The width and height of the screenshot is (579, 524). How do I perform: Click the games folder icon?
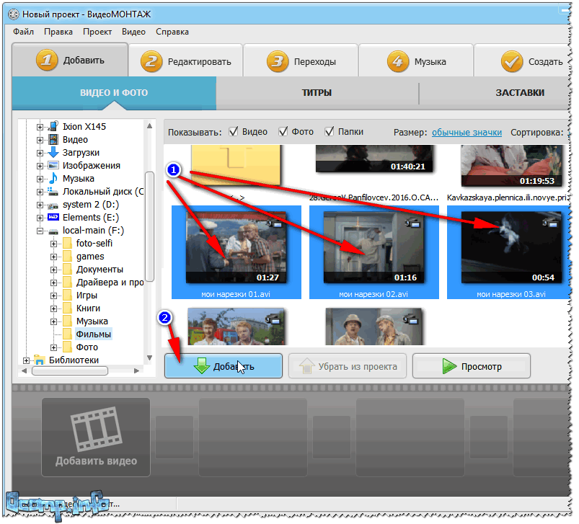pos(67,256)
